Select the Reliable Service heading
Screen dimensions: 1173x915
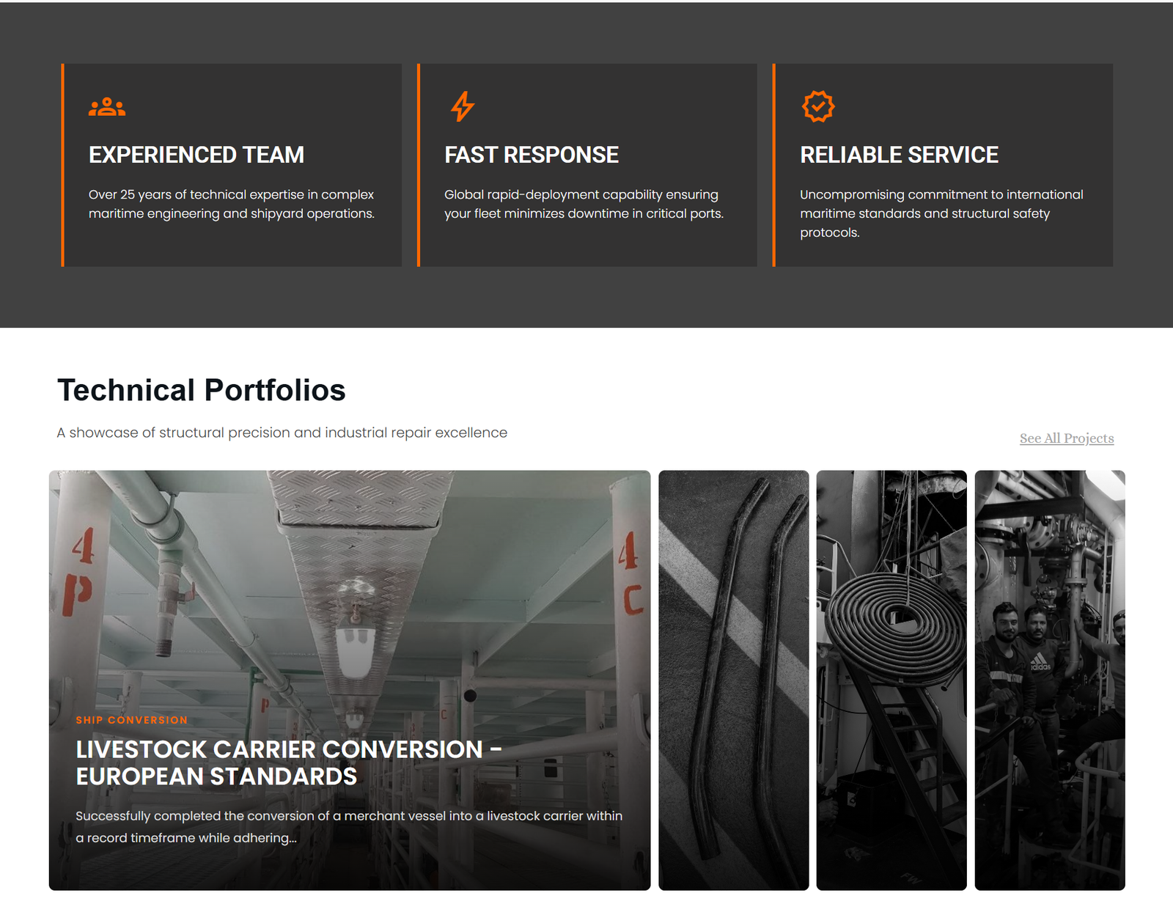(900, 155)
